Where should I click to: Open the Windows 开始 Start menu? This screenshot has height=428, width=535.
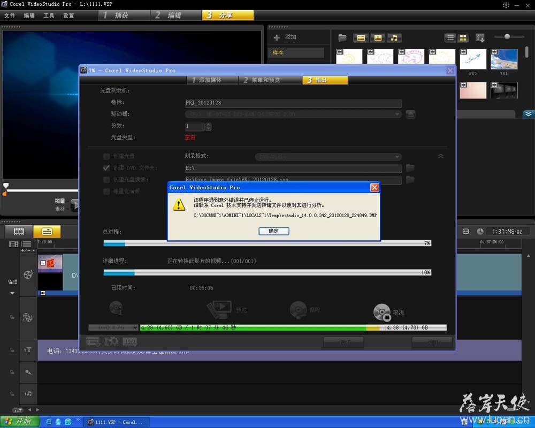pyautogui.click(x=20, y=422)
